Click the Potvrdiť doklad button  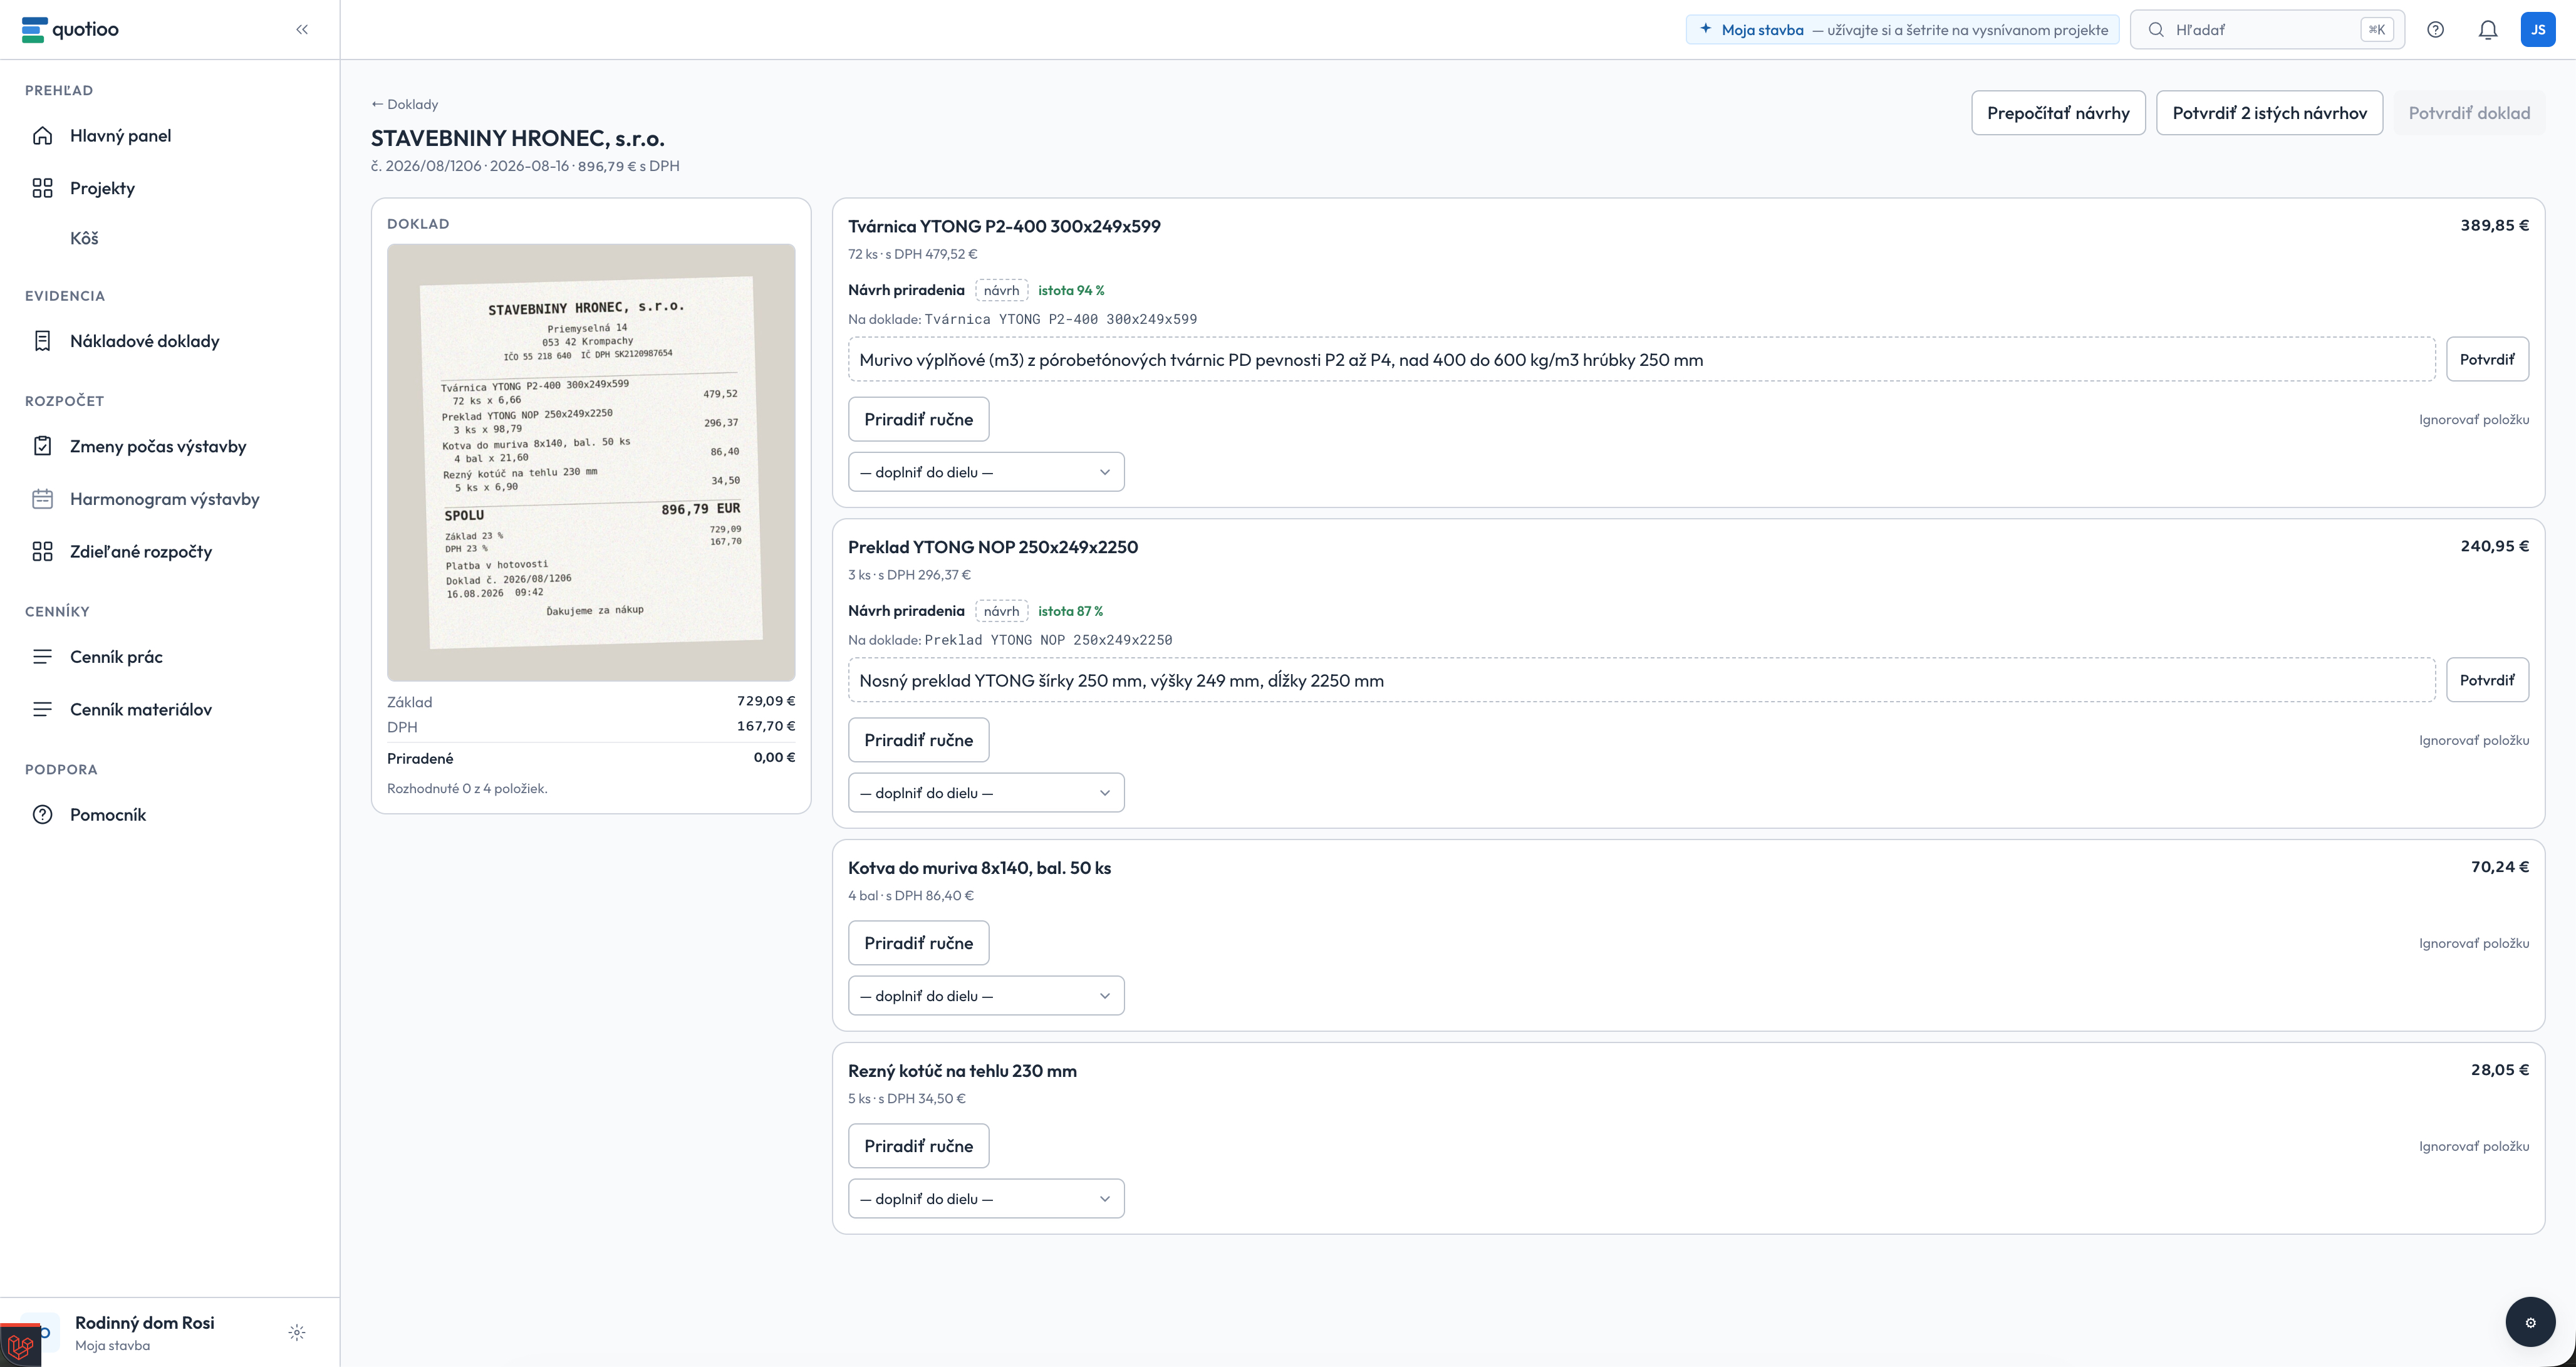pyautogui.click(x=2469, y=113)
